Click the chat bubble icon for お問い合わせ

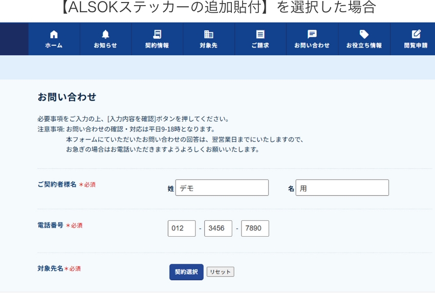[312, 34]
